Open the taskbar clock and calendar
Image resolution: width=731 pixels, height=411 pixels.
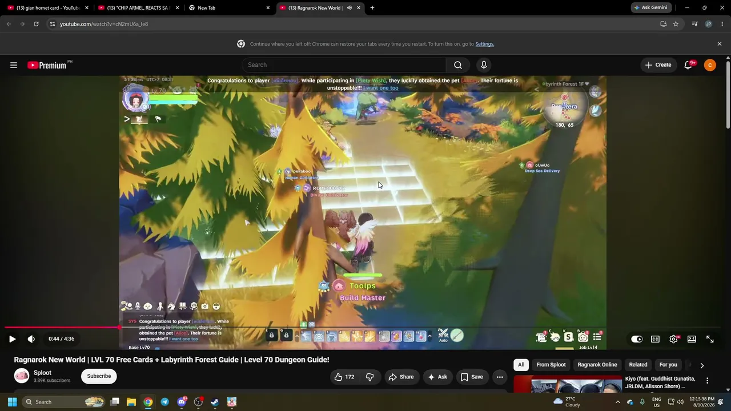pos(702,402)
